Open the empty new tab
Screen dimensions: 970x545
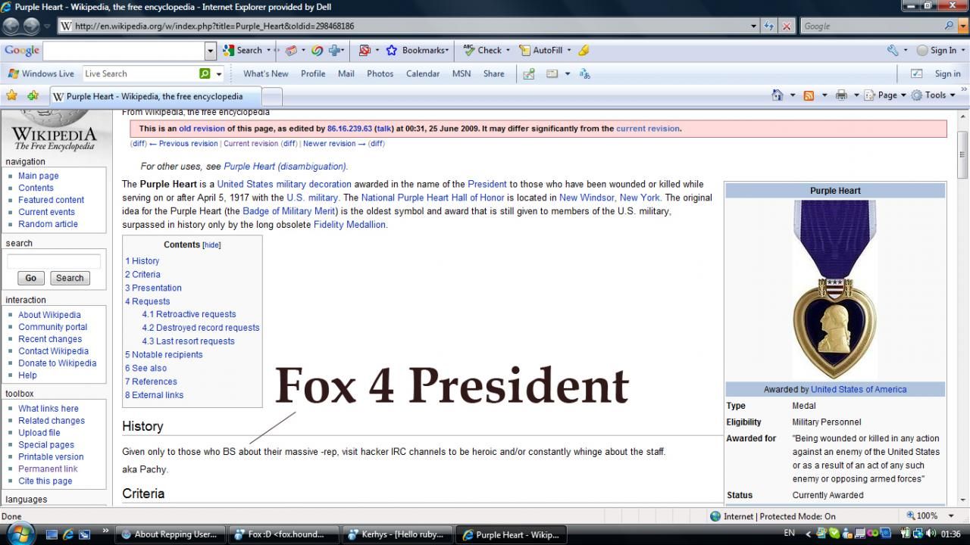(x=272, y=96)
